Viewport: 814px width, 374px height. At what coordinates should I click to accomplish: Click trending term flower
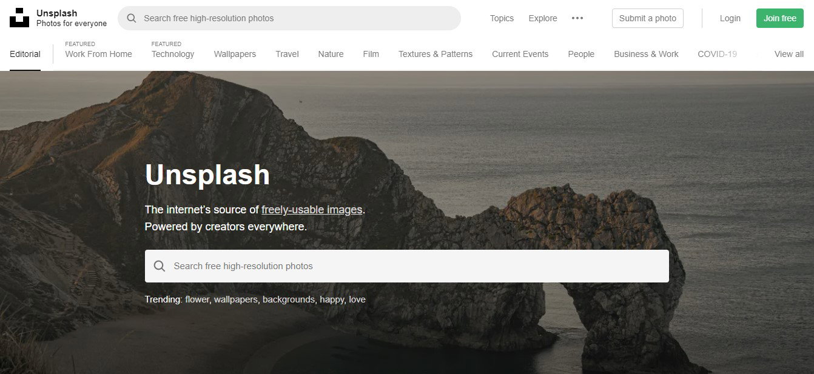[x=197, y=299]
